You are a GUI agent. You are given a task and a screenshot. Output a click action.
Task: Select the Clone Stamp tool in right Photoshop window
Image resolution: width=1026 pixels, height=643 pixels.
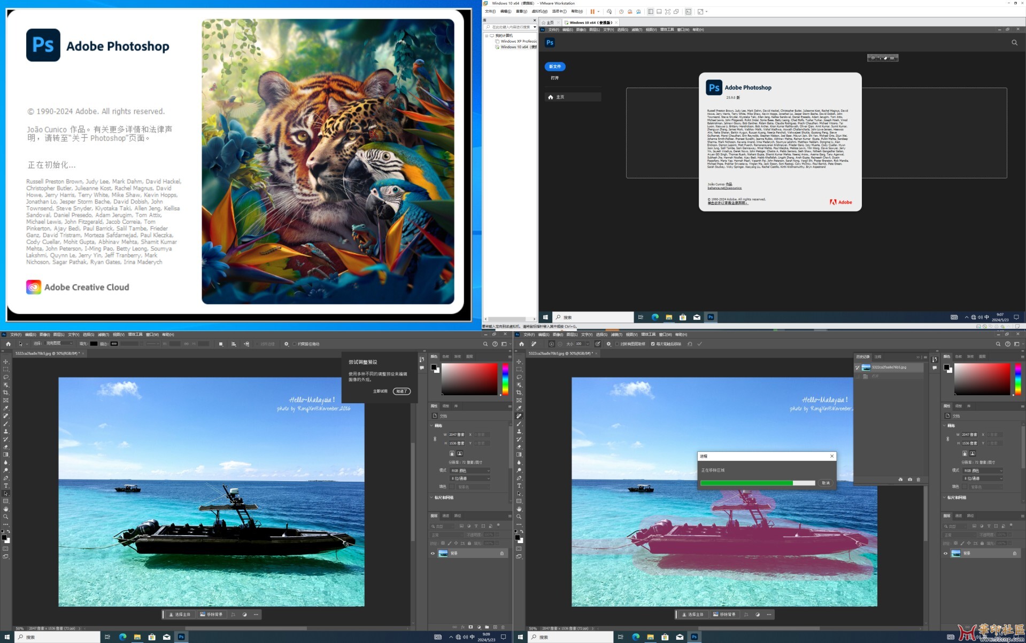pos(519,432)
